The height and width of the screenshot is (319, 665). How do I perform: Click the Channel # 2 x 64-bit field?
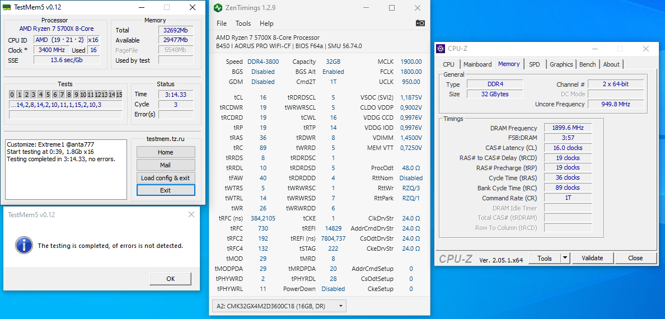[x=616, y=84]
